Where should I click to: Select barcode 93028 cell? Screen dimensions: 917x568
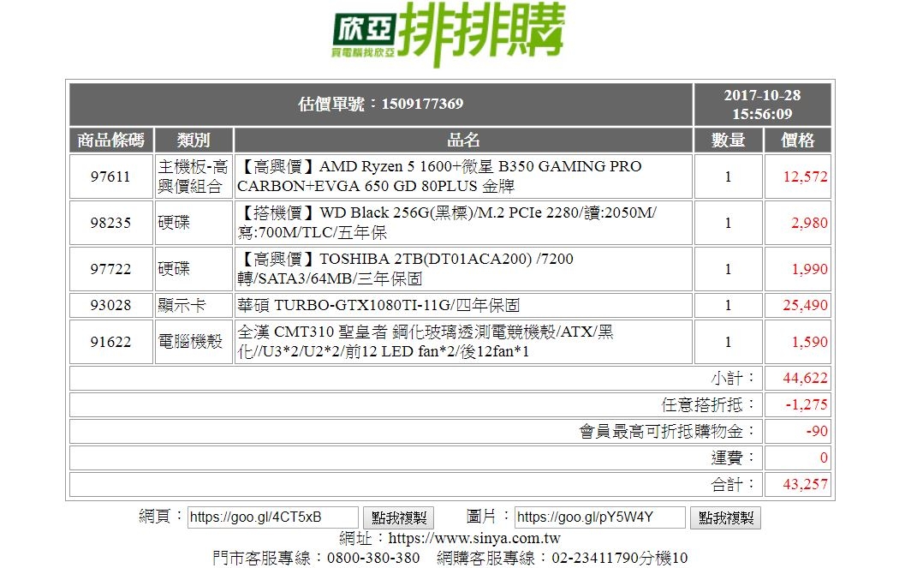pos(111,305)
